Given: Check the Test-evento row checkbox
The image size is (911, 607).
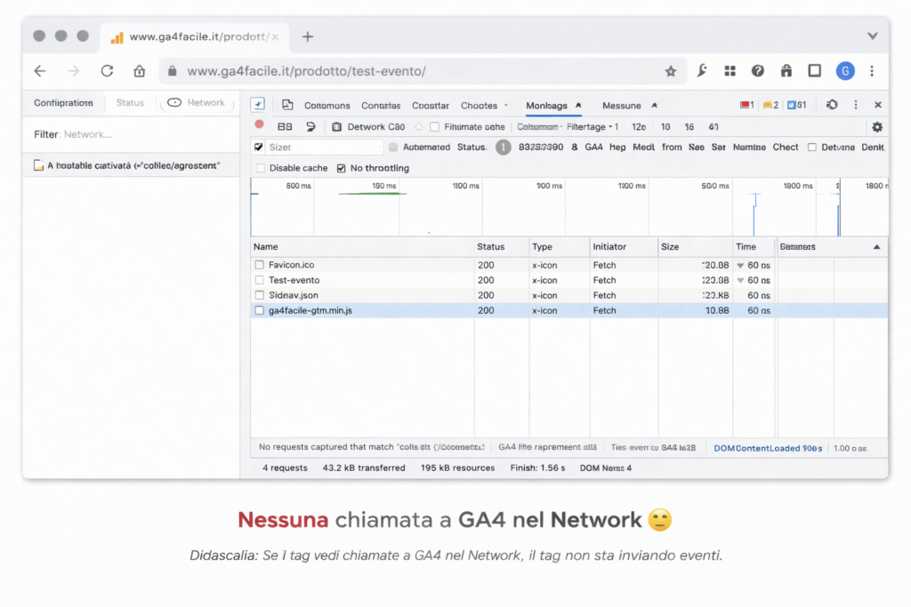Looking at the screenshot, I should [x=259, y=280].
